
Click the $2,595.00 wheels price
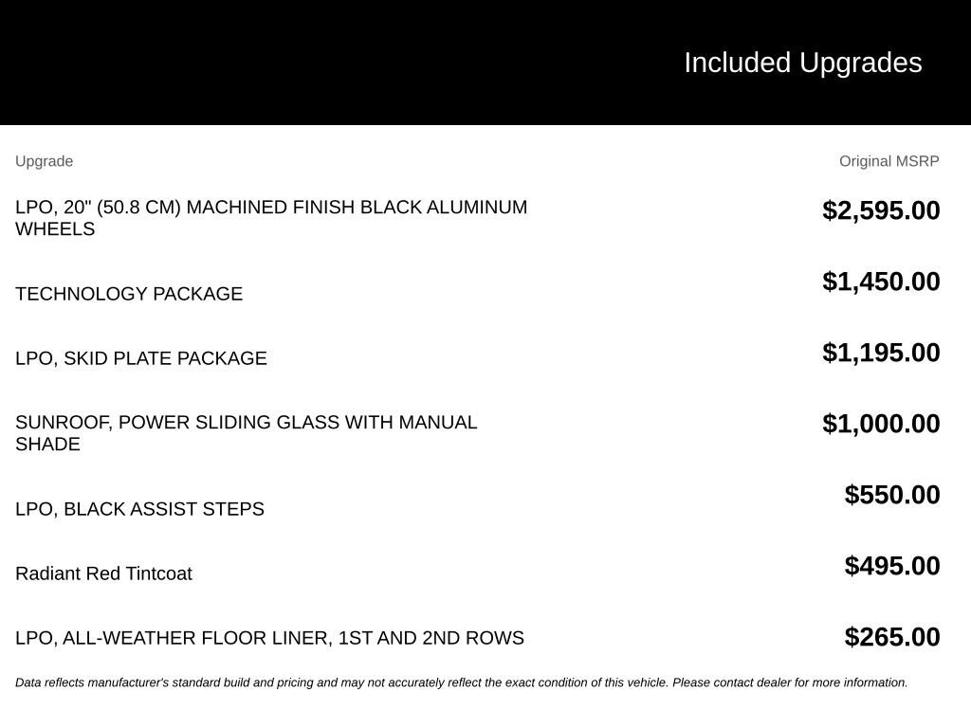click(881, 210)
